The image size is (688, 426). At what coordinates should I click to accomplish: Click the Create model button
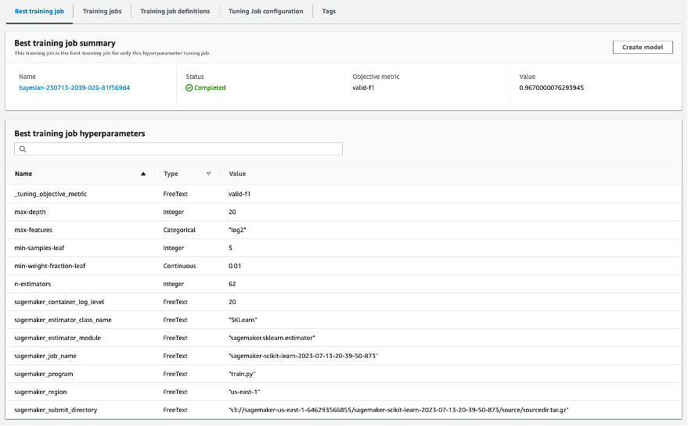(x=643, y=48)
